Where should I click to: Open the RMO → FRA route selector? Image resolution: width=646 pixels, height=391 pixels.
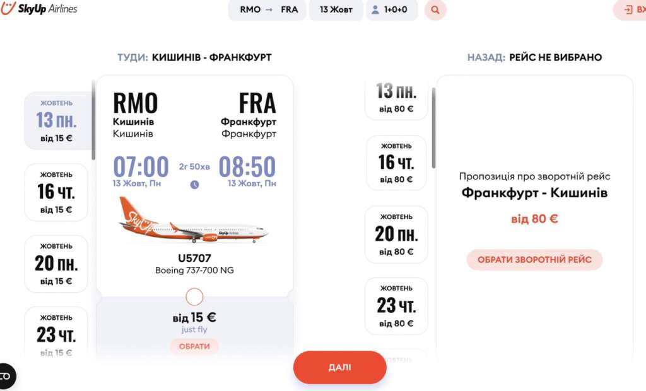[x=267, y=10]
